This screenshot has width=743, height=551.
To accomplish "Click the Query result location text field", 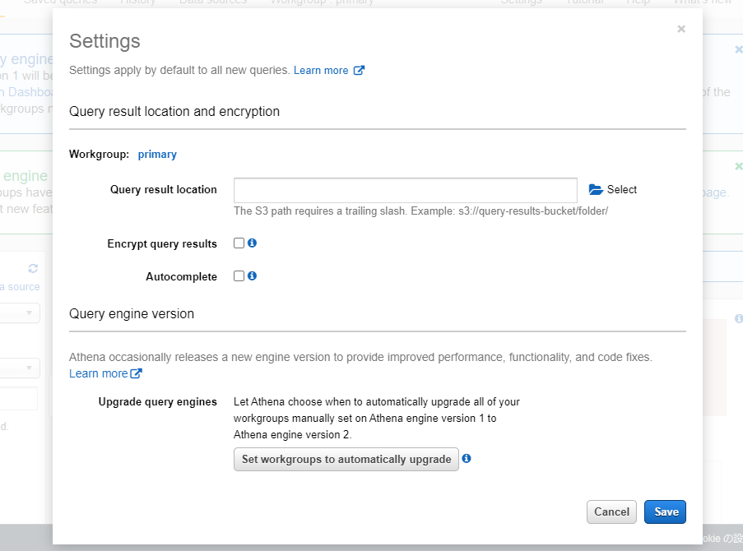I will 405,190.
